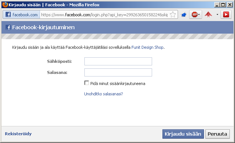
Task: Click the Sähköposti: label
Action: click(59, 61)
